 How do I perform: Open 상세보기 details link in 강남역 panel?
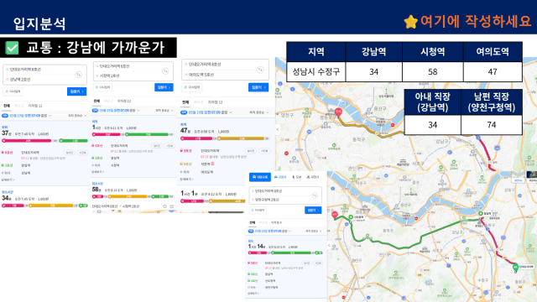click(8, 180)
